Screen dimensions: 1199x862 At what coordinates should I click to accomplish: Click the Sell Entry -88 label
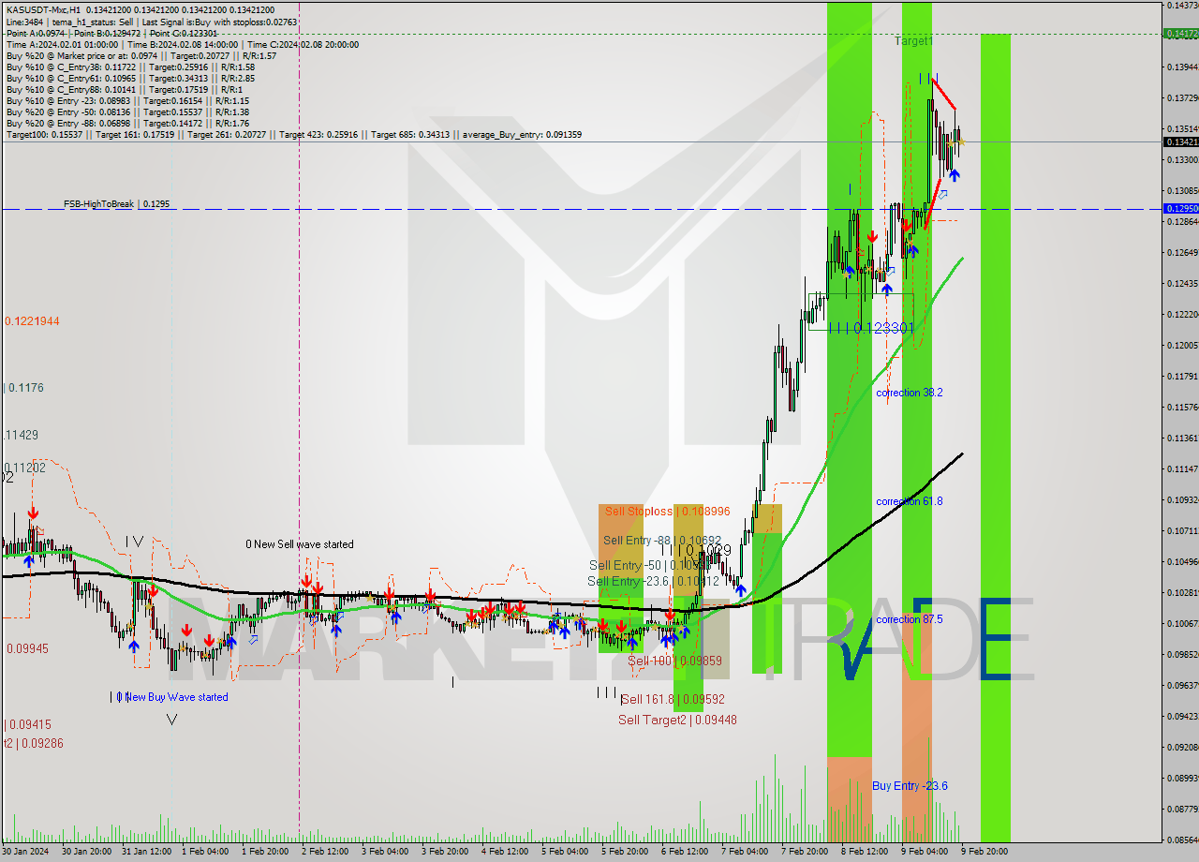662,541
